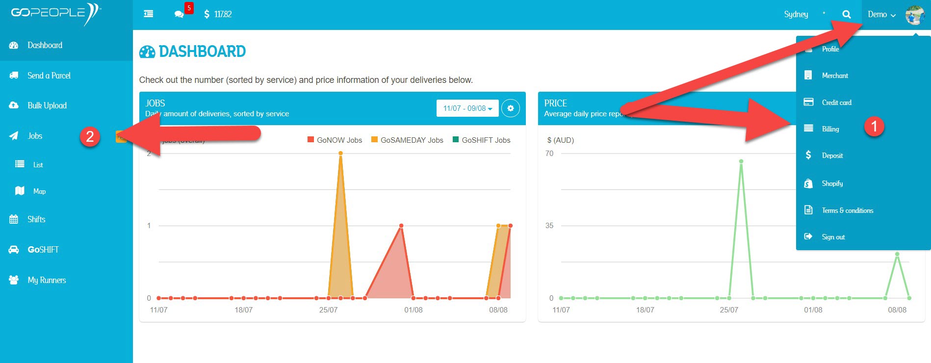
Task: Click the DASHBOARD page heading
Action: (202, 52)
